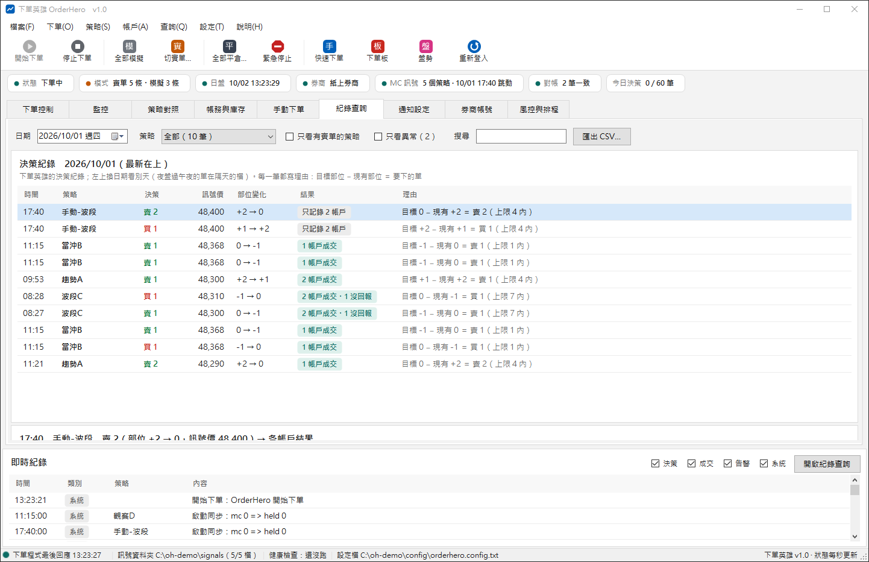Click the 停止下單 stop icon
The width and height of the screenshot is (869, 562).
click(x=77, y=46)
